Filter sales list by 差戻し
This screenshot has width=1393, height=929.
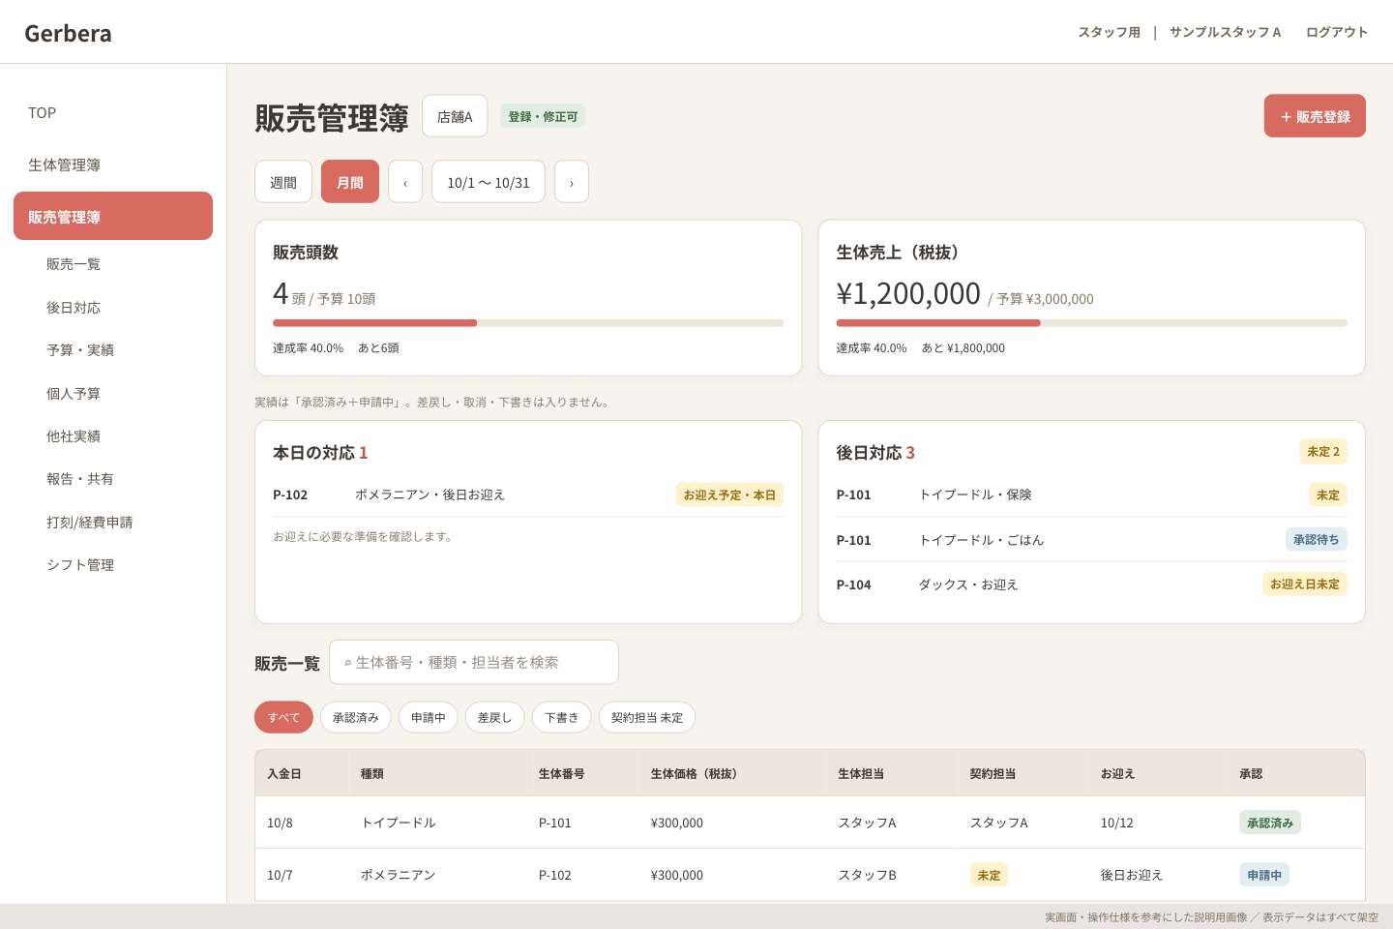point(494,717)
